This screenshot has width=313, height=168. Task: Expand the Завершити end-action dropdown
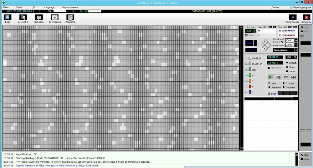pyautogui.click(x=296, y=50)
